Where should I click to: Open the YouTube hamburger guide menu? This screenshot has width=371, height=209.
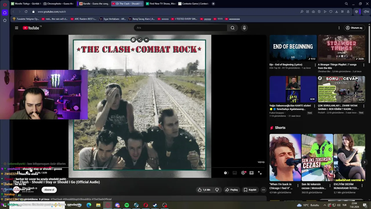(17, 28)
